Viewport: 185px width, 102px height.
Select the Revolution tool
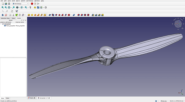32,15
